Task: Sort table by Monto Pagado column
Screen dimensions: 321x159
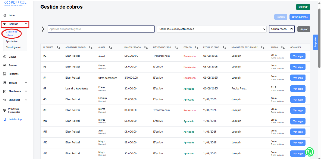Action: click(x=146, y=47)
